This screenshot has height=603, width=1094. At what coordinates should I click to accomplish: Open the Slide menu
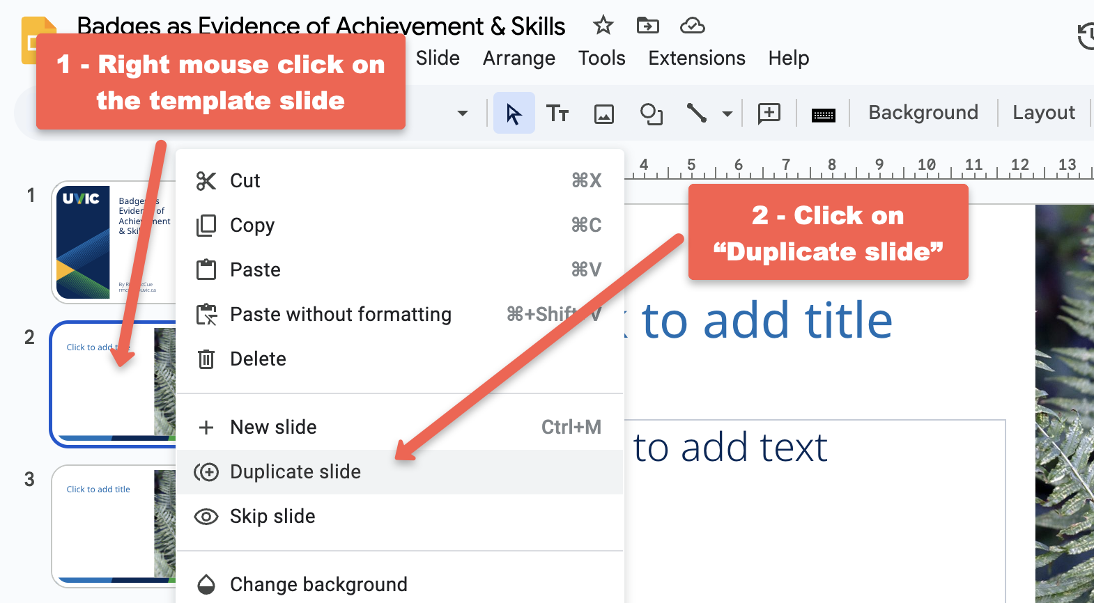(438, 58)
